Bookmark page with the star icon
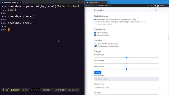 (151, 6)
